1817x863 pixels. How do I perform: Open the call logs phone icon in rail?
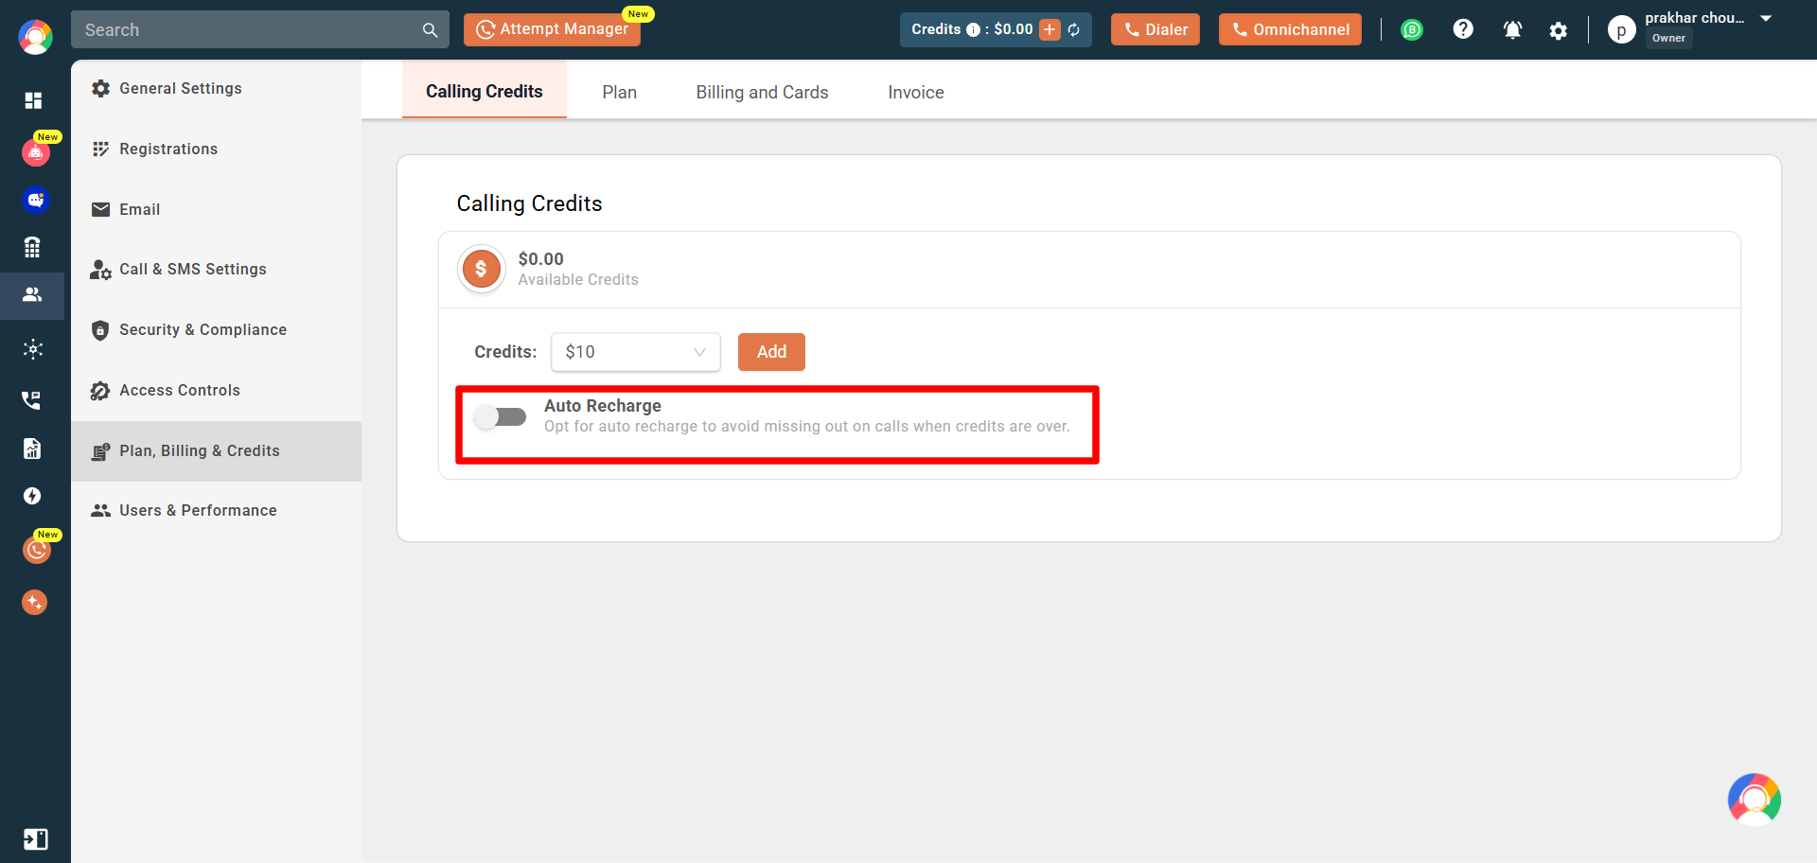point(32,399)
